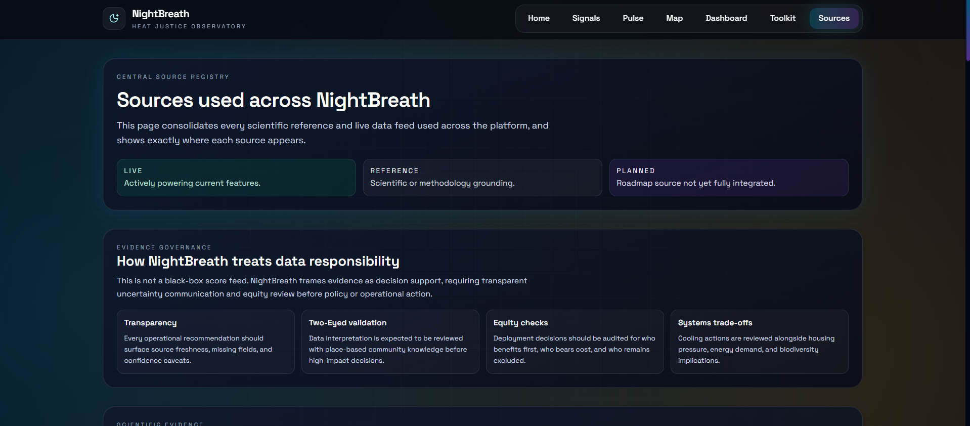Select the Two-Eyed validation card
Viewport: 970px width, 426px height.
click(x=390, y=342)
